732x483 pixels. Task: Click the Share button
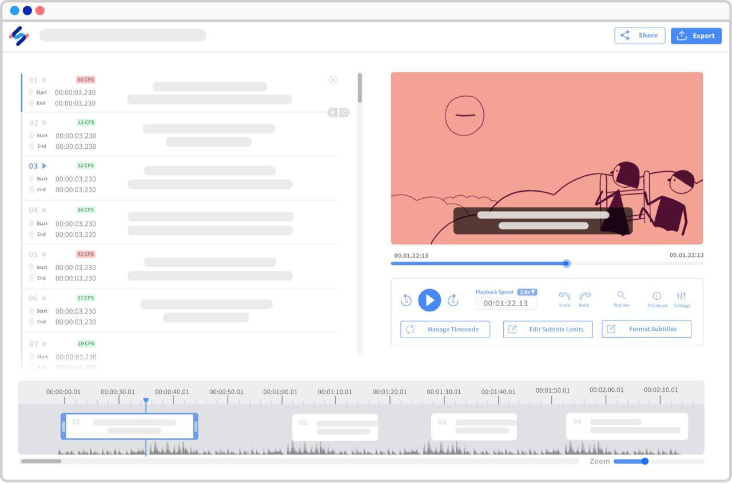coord(639,35)
